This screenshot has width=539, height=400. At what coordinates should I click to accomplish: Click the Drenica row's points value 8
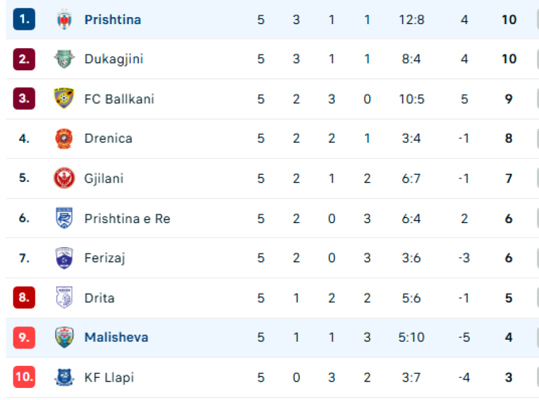pyautogui.click(x=509, y=138)
